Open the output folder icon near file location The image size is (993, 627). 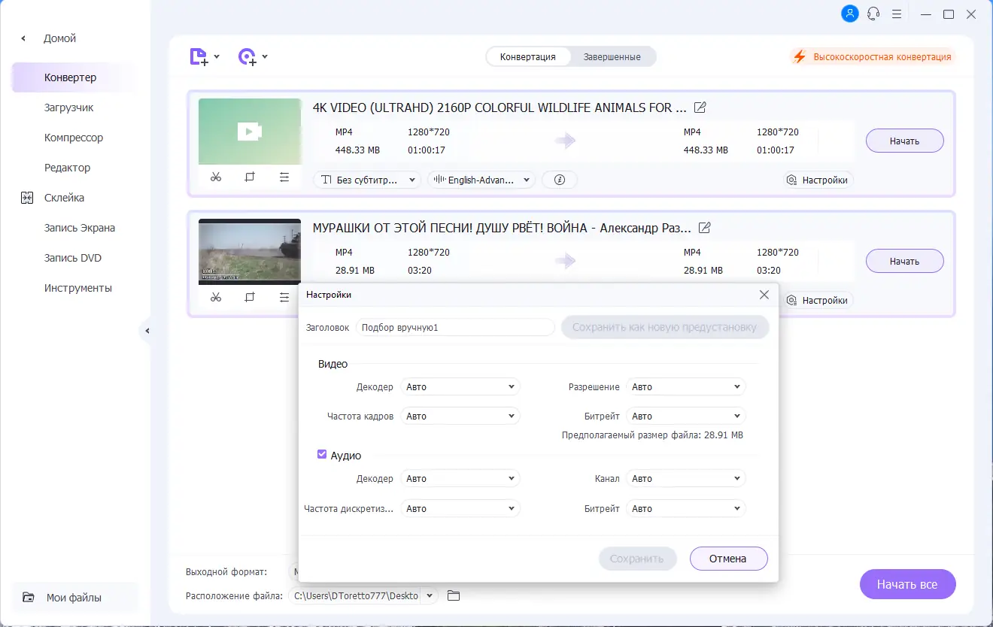(453, 595)
